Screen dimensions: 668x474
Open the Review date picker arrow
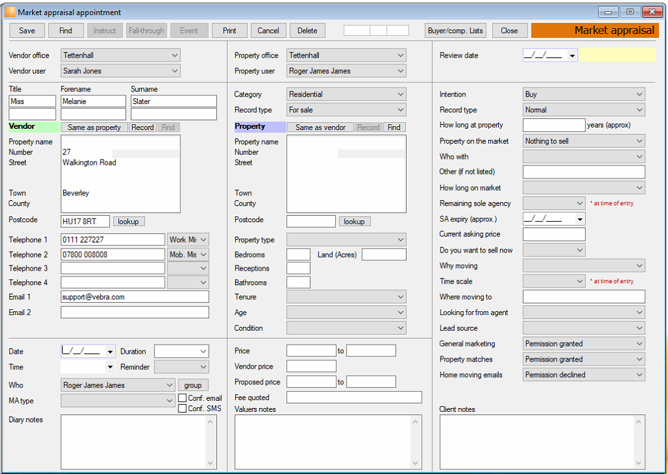pyautogui.click(x=572, y=56)
